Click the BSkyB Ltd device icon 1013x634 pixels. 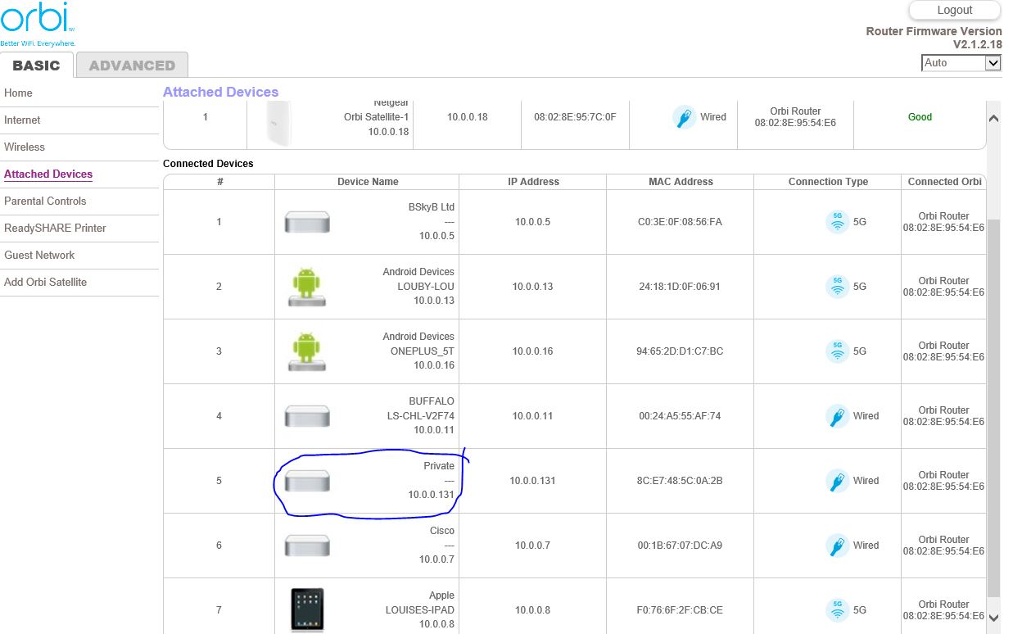[x=307, y=222]
